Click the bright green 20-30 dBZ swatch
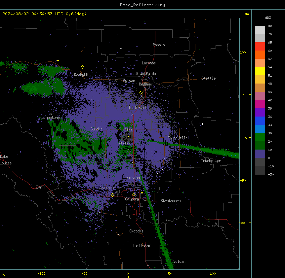This screenshot has height=278, width=285. point(260,137)
